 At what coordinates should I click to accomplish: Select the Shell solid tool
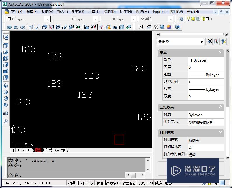[x=122, y=27]
